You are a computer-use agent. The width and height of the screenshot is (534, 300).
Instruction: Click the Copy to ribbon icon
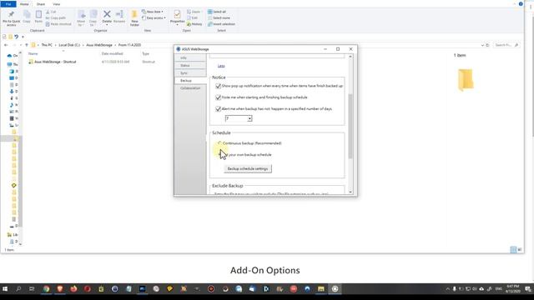pyautogui.click(x=93, y=18)
